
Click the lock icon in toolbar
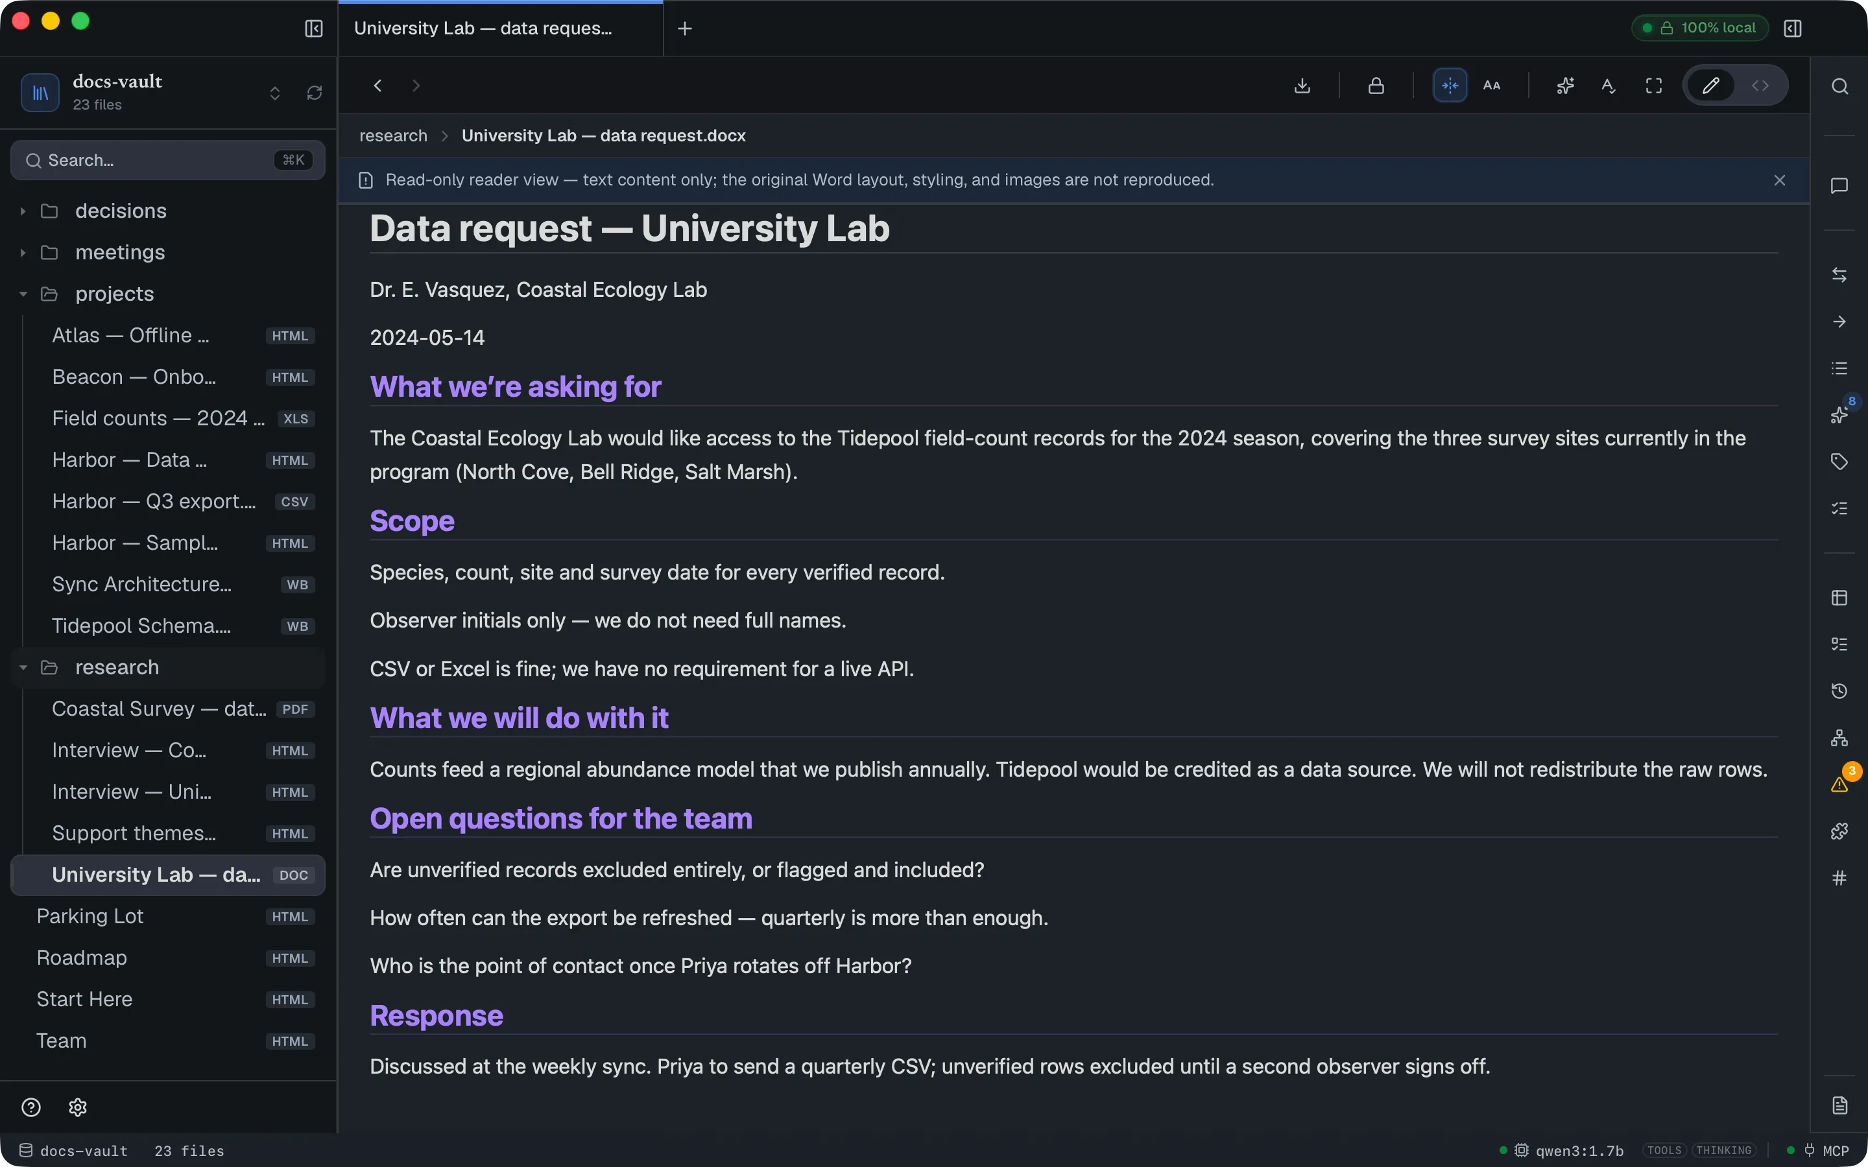(x=1376, y=86)
